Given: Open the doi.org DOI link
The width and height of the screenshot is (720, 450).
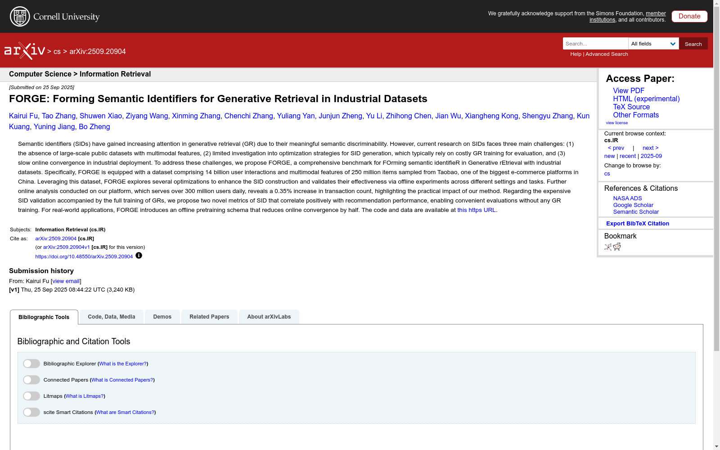Looking at the screenshot, I should point(84,256).
